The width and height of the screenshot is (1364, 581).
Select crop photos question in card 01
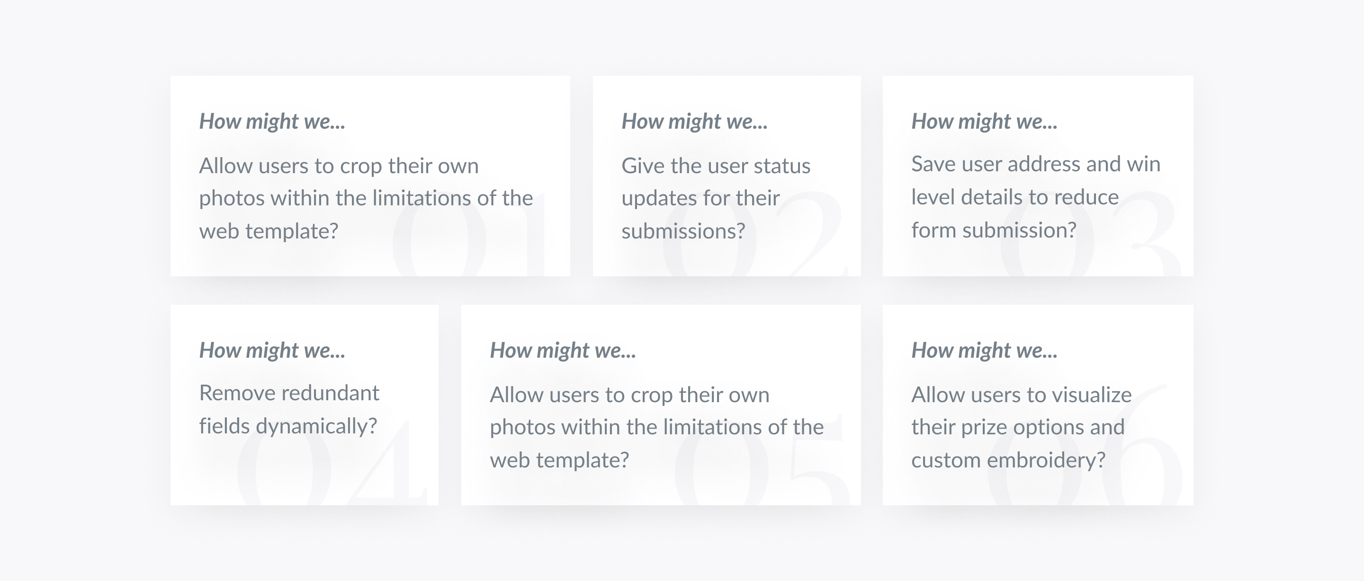tap(366, 198)
